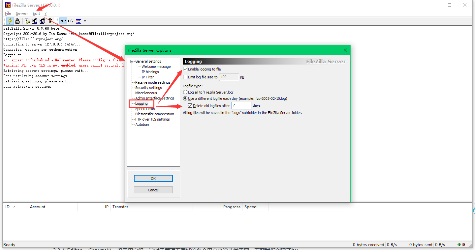Click the yellow question mark help icon

pyautogui.click(x=50, y=21)
